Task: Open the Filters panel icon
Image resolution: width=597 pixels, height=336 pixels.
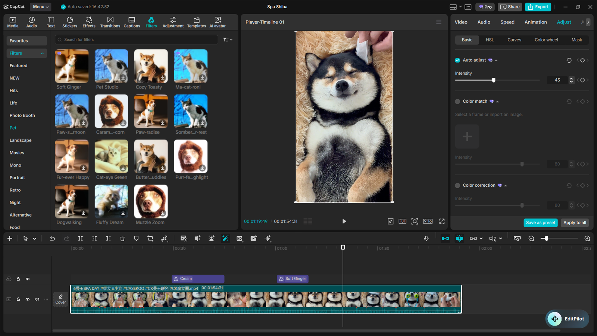Action: [x=151, y=22]
